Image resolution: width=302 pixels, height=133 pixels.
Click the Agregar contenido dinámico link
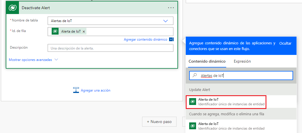point(146,39)
